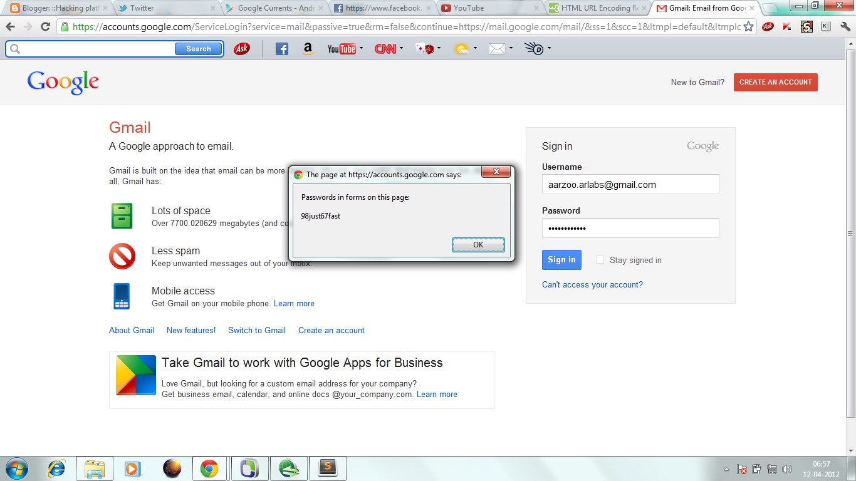This screenshot has height=481, width=856.
Task: Click the CREATE AN ACCOUNT button
Action: (776, 82)
